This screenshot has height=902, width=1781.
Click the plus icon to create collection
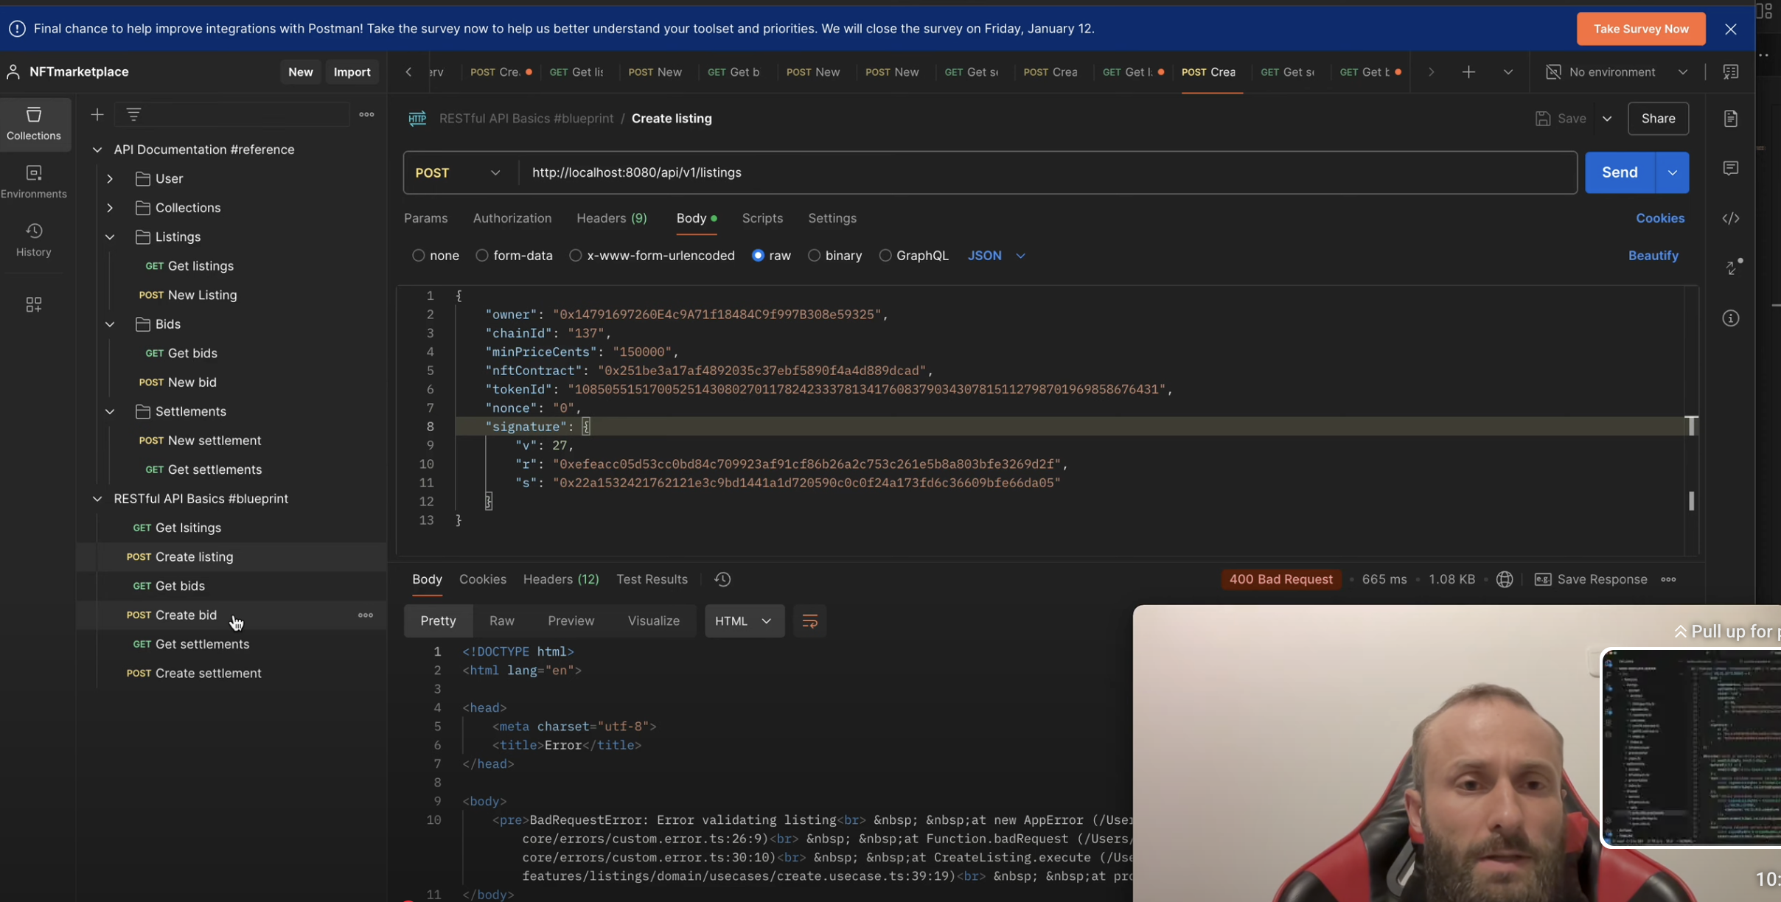(97, 114)
